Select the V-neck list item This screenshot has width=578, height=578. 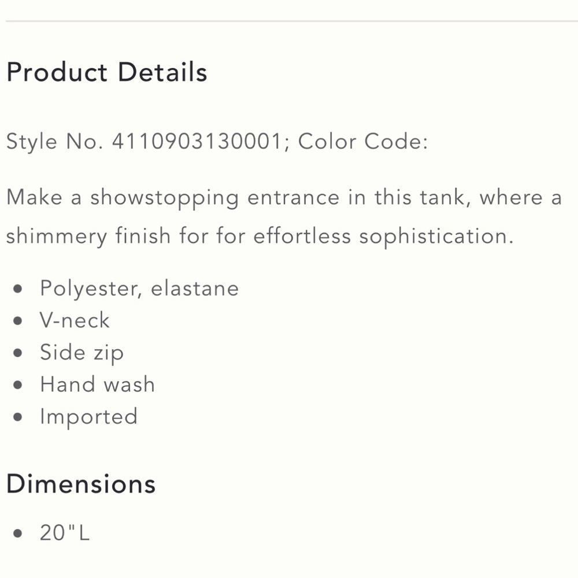click(x=75, y=321)
